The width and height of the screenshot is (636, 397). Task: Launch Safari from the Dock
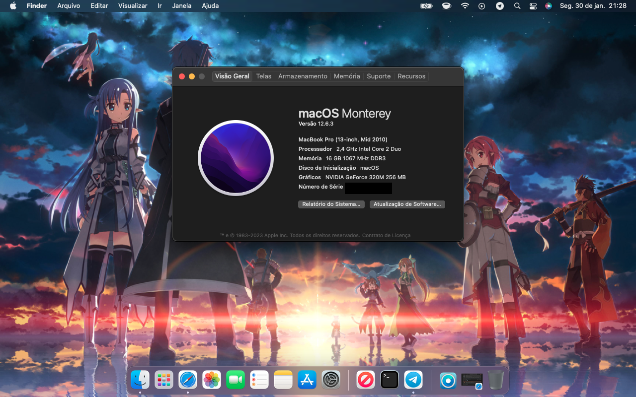tap(188, 380)
